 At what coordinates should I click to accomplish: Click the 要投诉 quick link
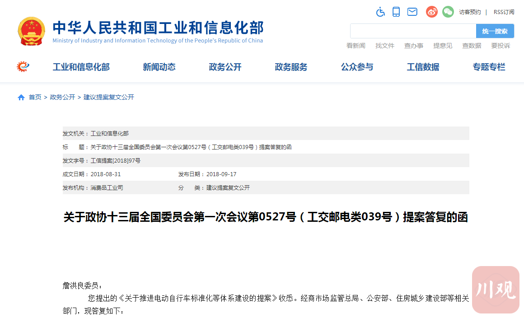(x=501, y=46)
